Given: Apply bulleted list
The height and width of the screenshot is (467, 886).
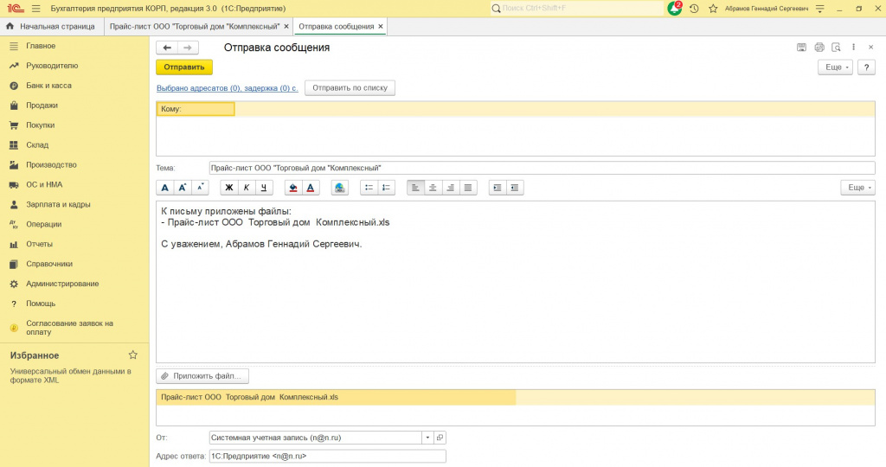Looking at the screenshot, I should tap(369, 188).
